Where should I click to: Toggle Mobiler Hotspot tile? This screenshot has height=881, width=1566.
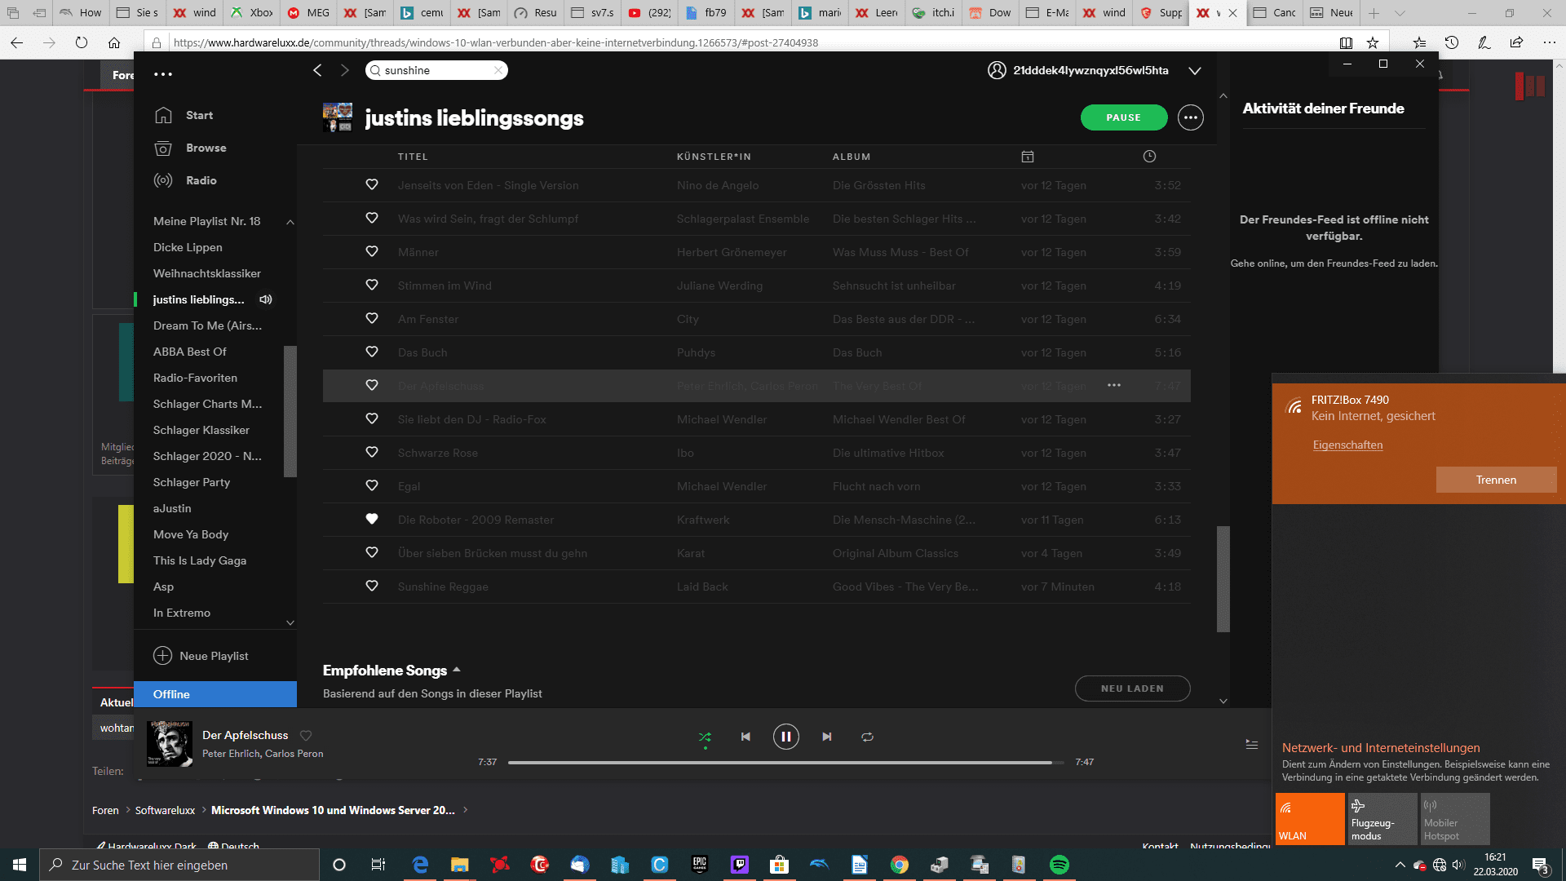(x=1455, y=819)
